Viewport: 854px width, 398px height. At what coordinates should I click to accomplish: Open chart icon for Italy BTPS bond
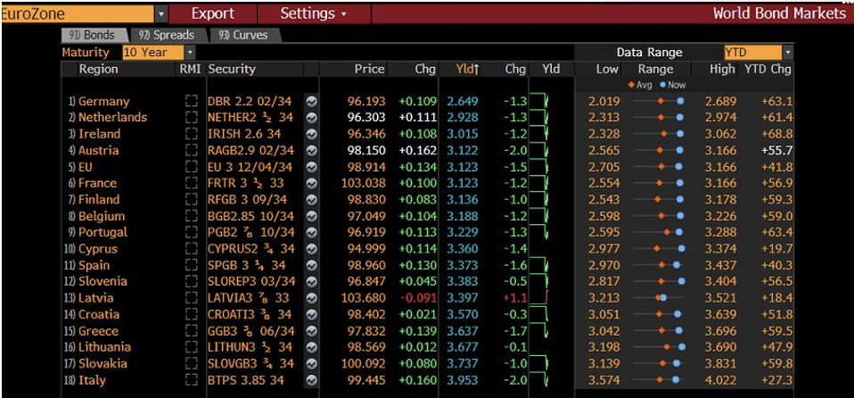311,380
